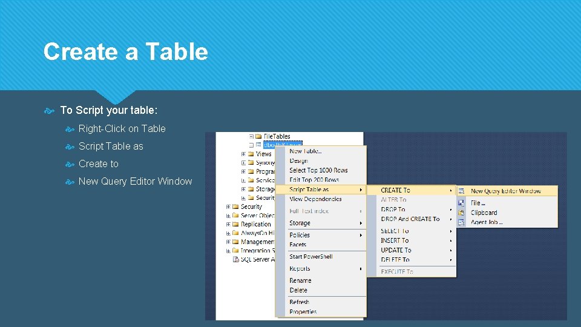Select DROP And CREATE To
This screenshot has width=581, height=327.
coord(412,219)
